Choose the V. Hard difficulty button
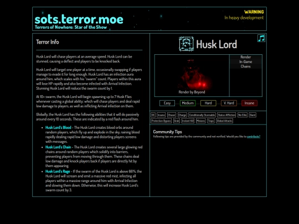Screen dimensions: 299x224 (229, 103)
